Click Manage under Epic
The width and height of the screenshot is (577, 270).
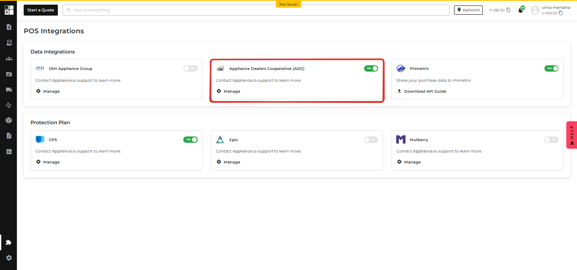pos(228,162)
